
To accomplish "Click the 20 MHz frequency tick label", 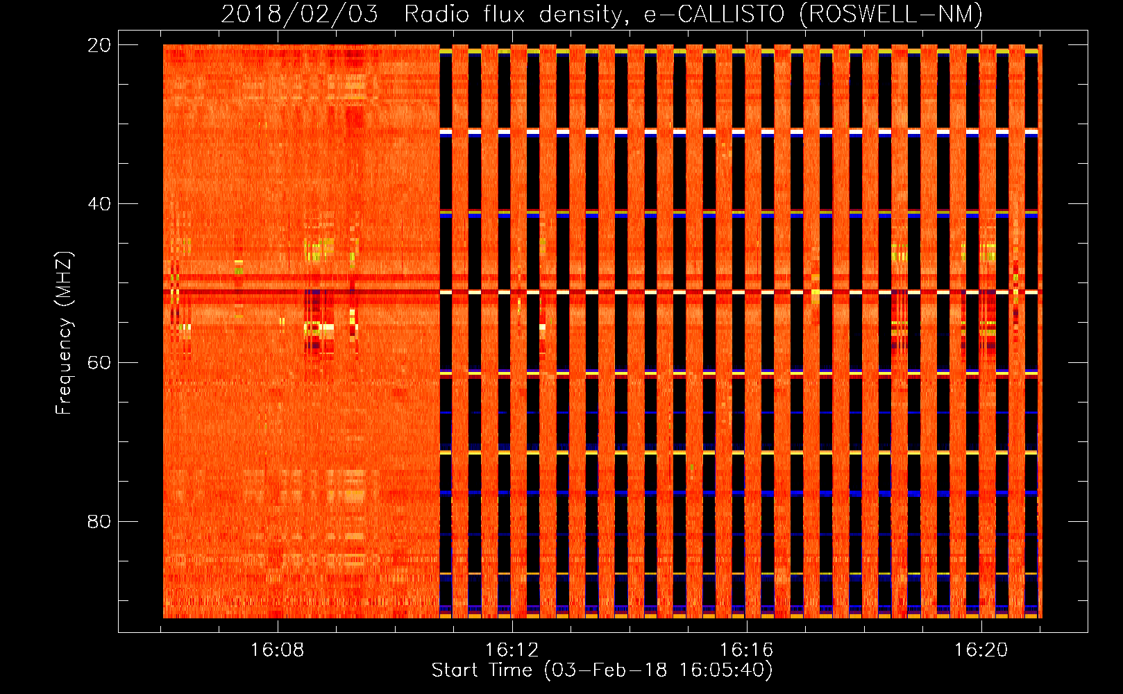I will (99, 45).
